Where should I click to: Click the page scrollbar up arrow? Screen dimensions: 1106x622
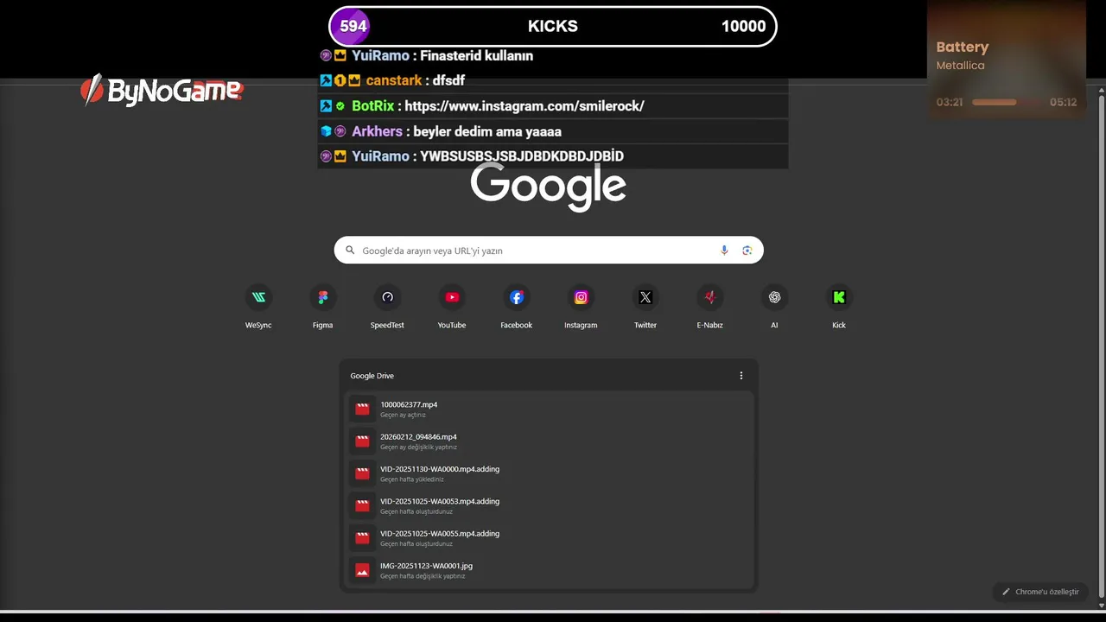1101,90
